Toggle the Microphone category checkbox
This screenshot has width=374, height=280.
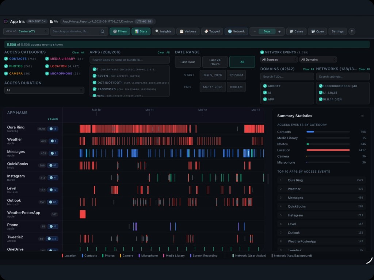click(47, 73)
